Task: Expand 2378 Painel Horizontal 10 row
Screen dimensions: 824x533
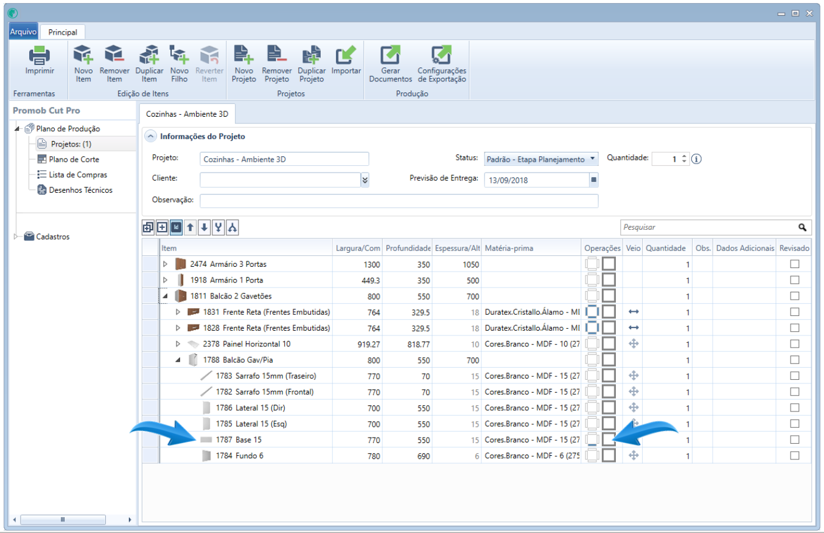Action: pyautogui.click(x=178, y=344)
